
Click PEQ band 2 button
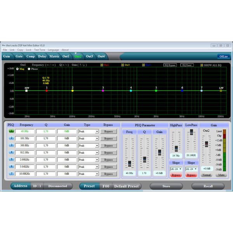click(x=11, y=138)
